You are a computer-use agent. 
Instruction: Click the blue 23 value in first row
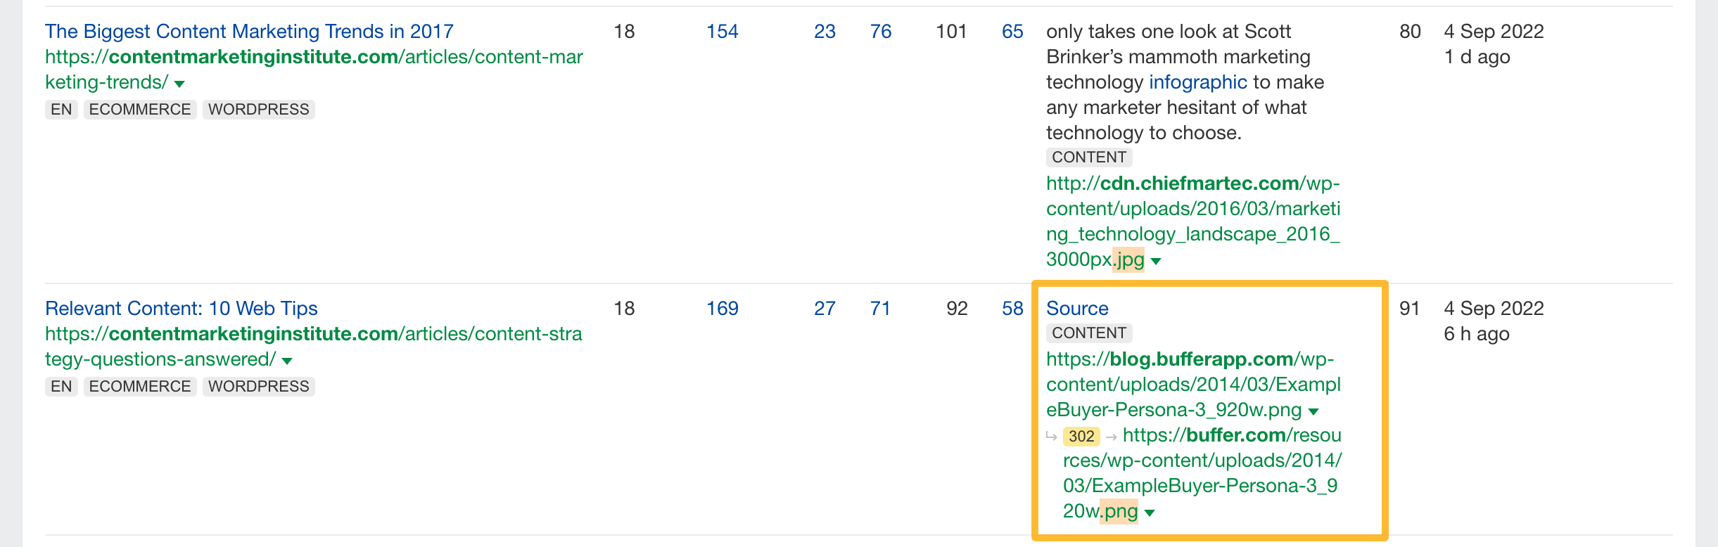click(x=825, y=32)
